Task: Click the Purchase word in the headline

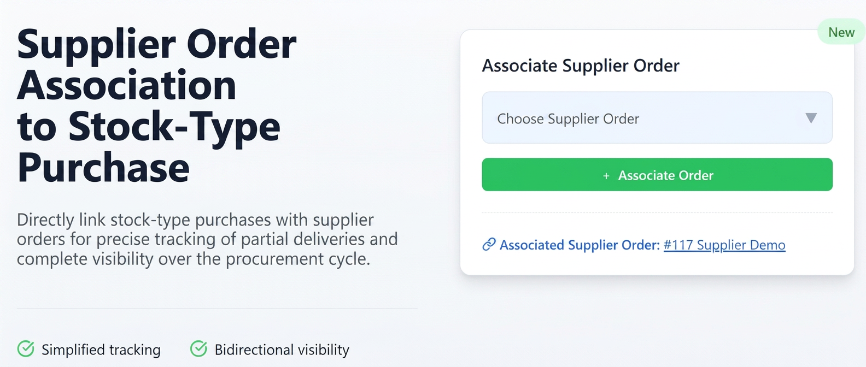Action: [x=103, y=168]
